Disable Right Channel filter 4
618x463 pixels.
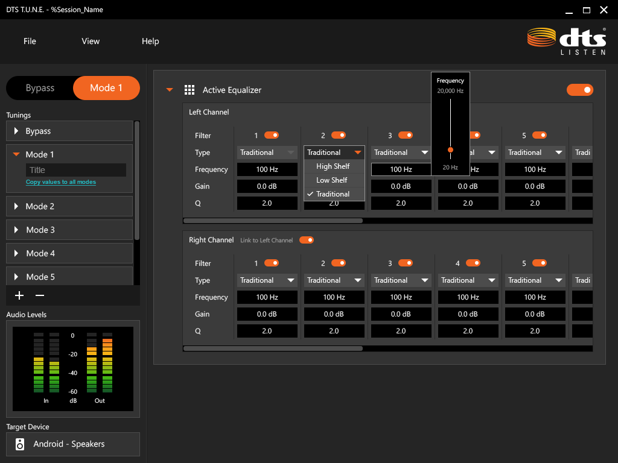click(x=473, y=263)
